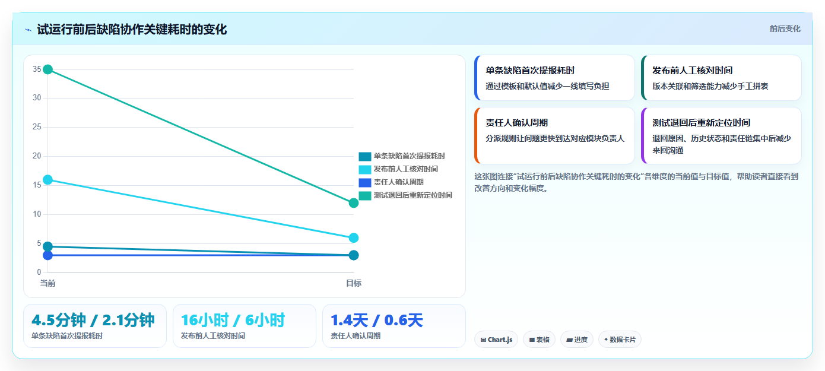This screenshot has height=371, width=825.
Task: Toggle the 责任人确认周期 legend color swatch
Action: [x=365, y=182]
